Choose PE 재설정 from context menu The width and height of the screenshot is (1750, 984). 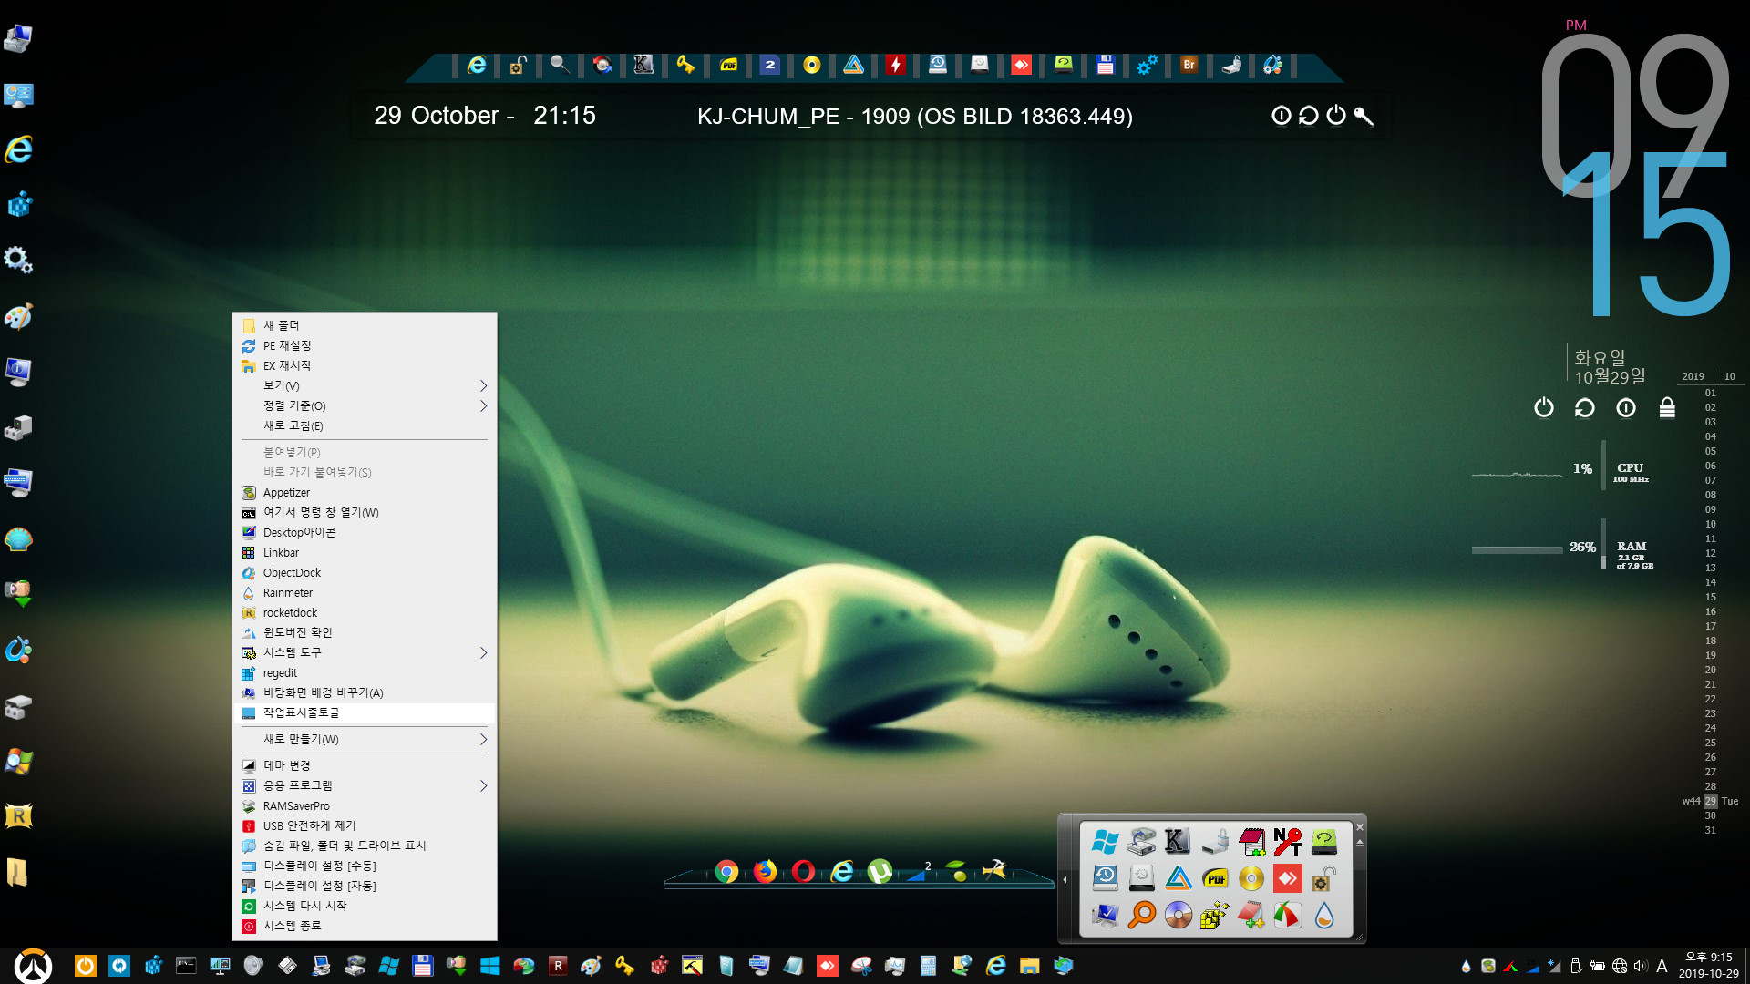(x=365, y=345)
